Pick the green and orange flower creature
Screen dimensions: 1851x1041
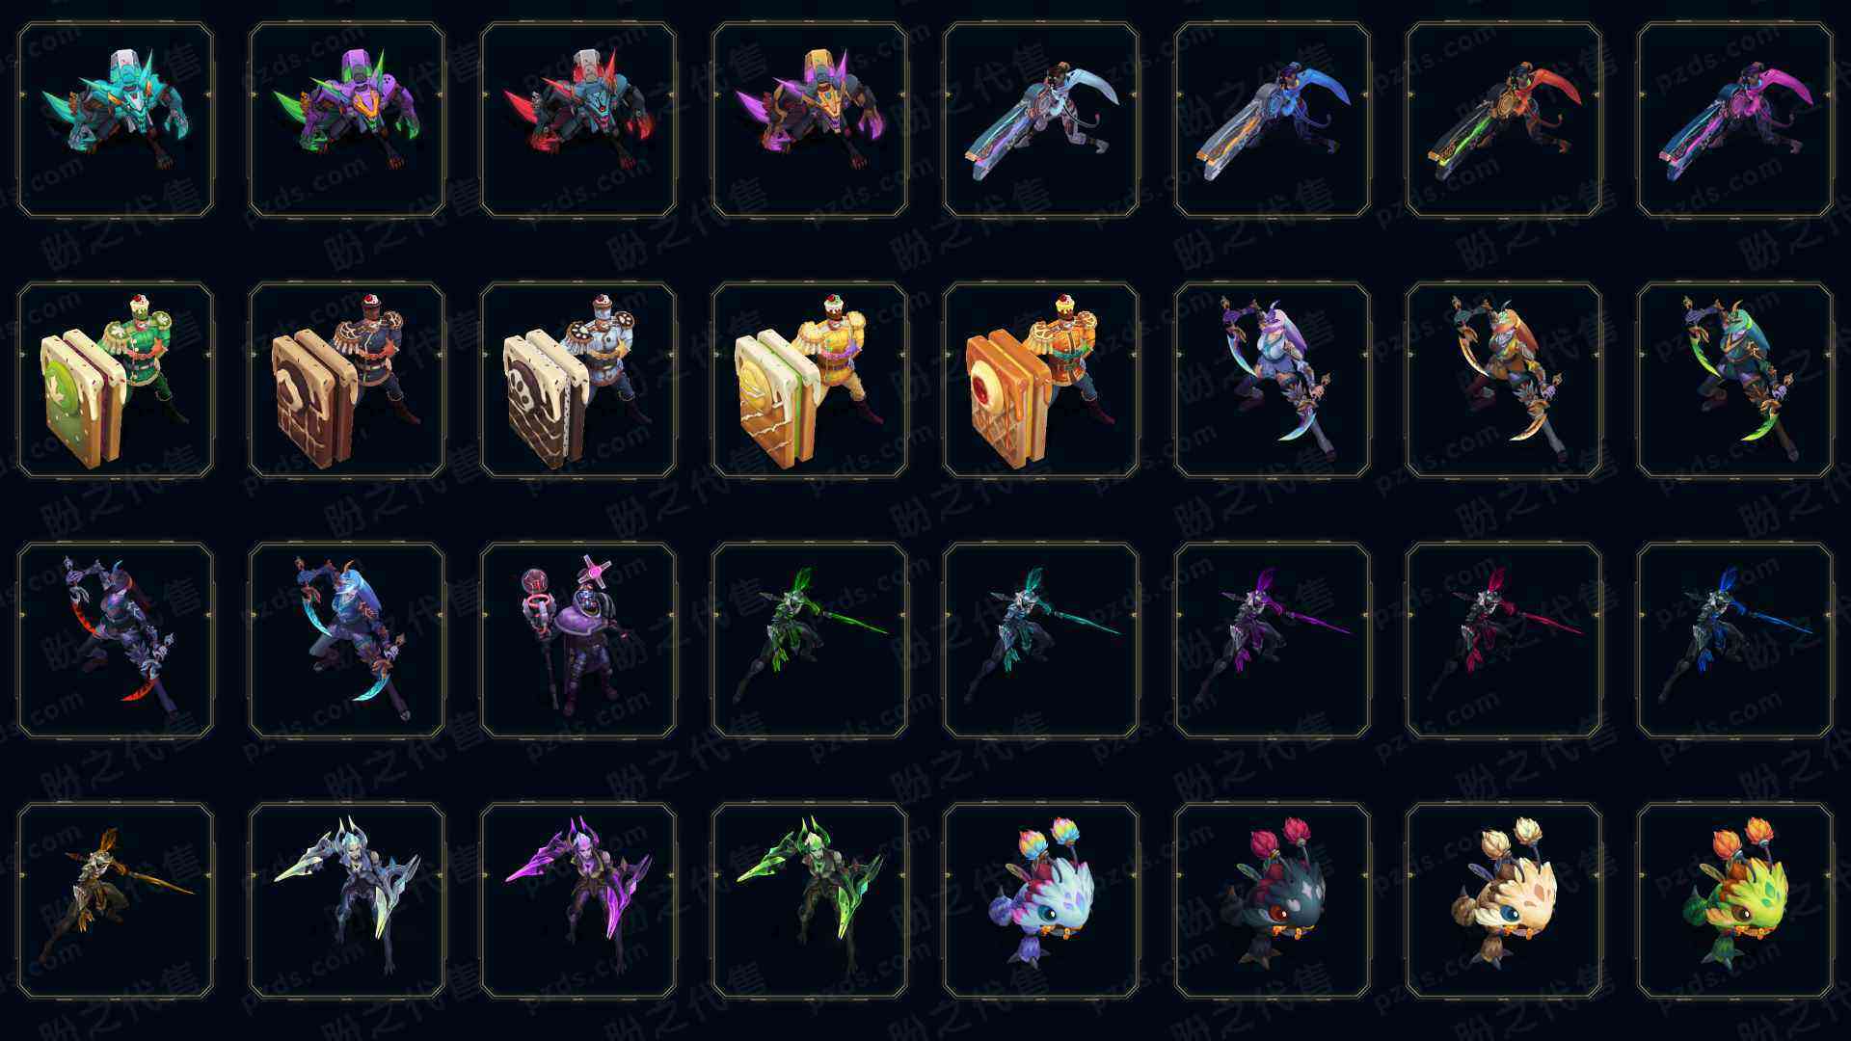coord(1735,900)
